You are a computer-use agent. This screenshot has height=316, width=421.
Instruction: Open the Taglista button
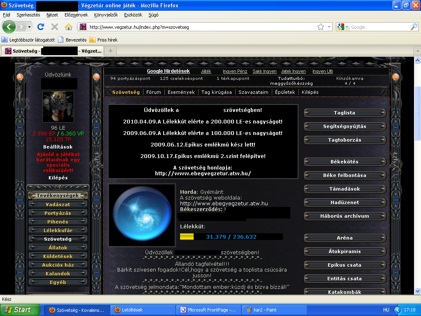[345, 113]
